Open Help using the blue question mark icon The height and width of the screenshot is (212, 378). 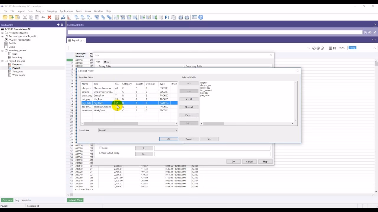(x=200, y=17)
